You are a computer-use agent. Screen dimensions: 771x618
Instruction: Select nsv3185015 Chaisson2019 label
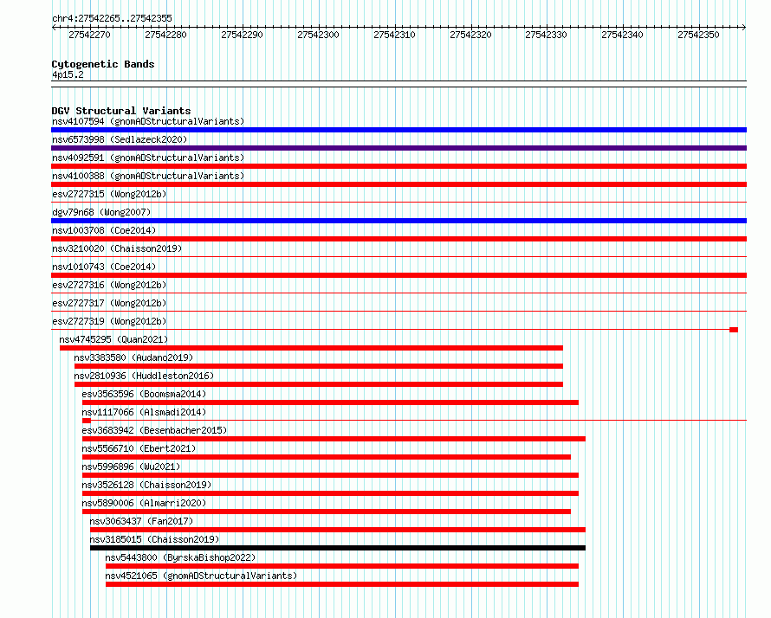tap(154, 539)
